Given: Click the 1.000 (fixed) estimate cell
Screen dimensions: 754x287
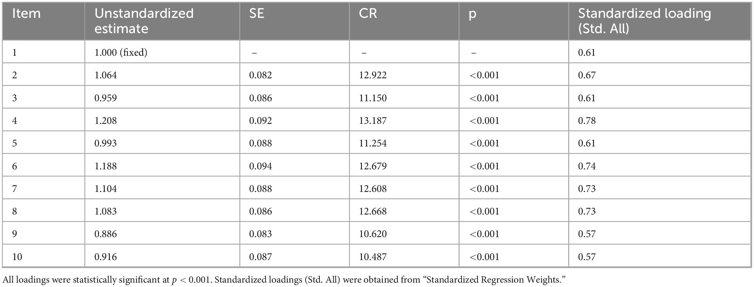Looking at the screenshot, I should (x=121, y=52).
